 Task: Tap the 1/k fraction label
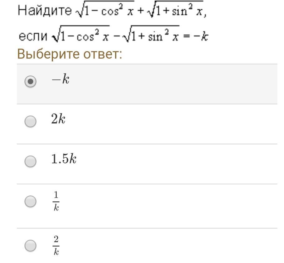56,201
